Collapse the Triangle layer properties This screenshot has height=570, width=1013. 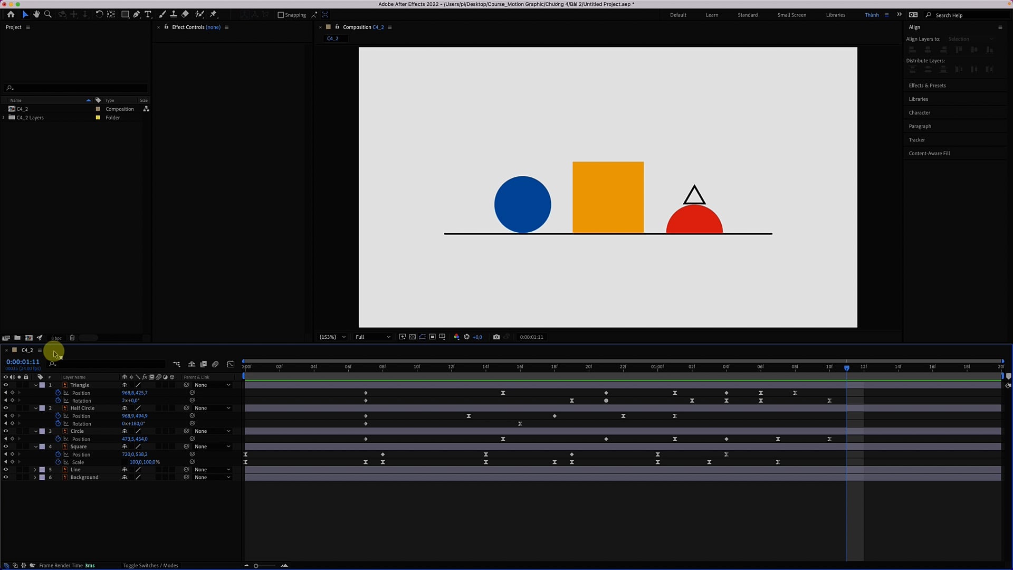36,385
